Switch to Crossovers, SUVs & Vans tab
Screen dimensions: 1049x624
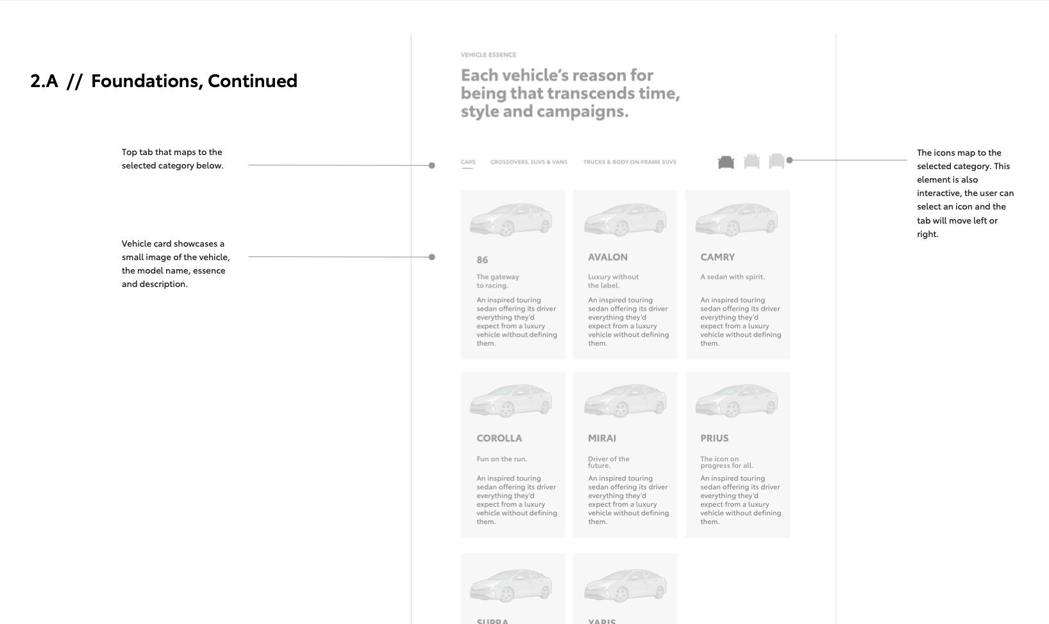click(529, 162)
